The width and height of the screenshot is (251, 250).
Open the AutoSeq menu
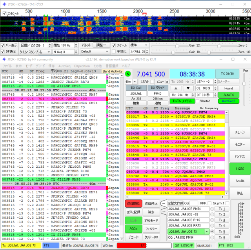[64, 66]
